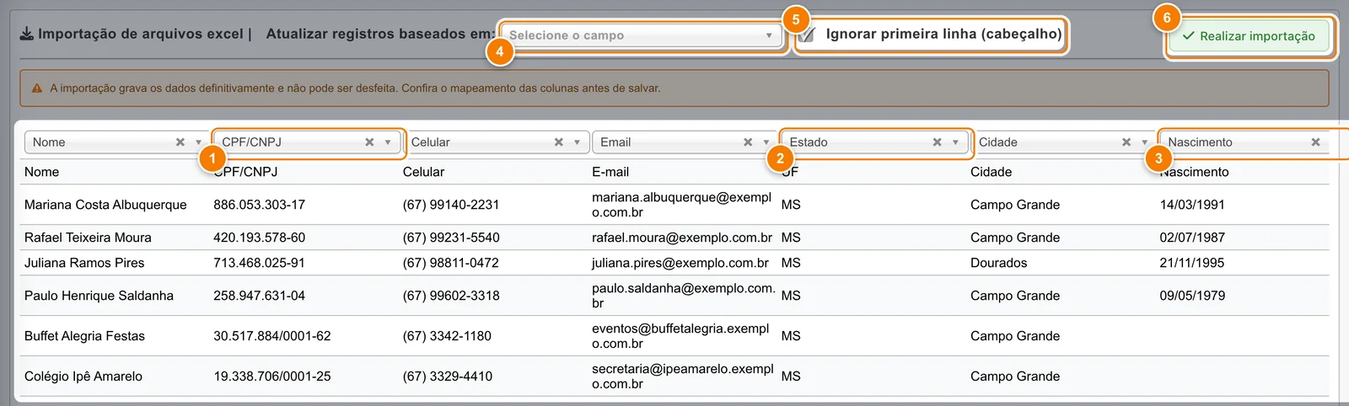
Task: Clear the Estado column mapping
Action: pyautogui.click(x=937, y=142)
